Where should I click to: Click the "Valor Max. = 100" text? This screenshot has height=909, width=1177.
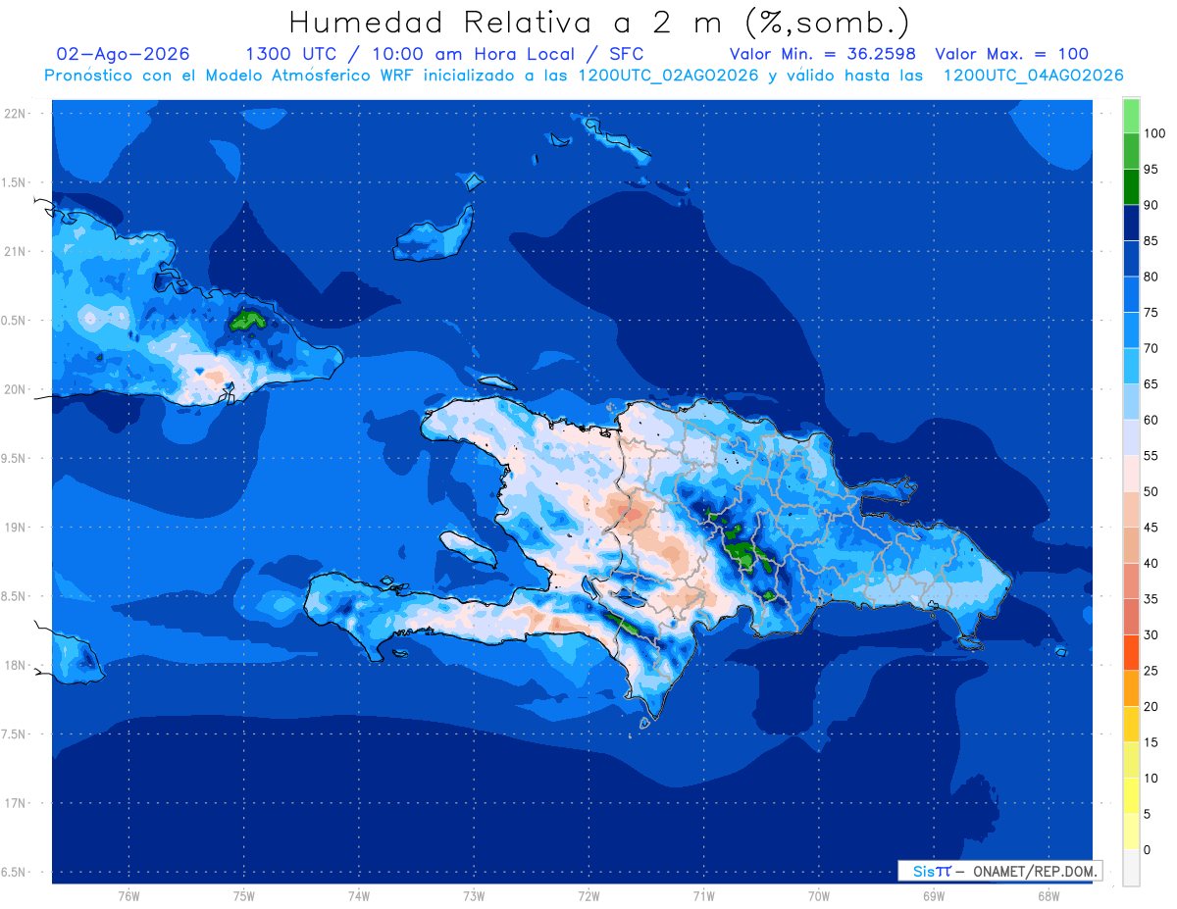[1011, 54]
